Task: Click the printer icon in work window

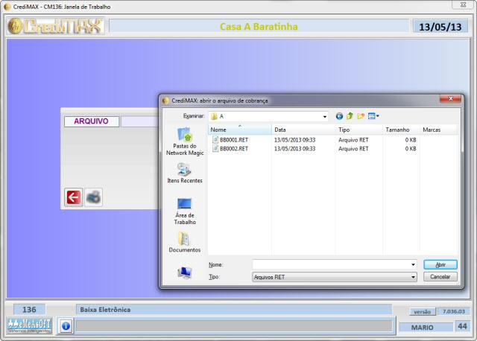Action: click(93, 197)
